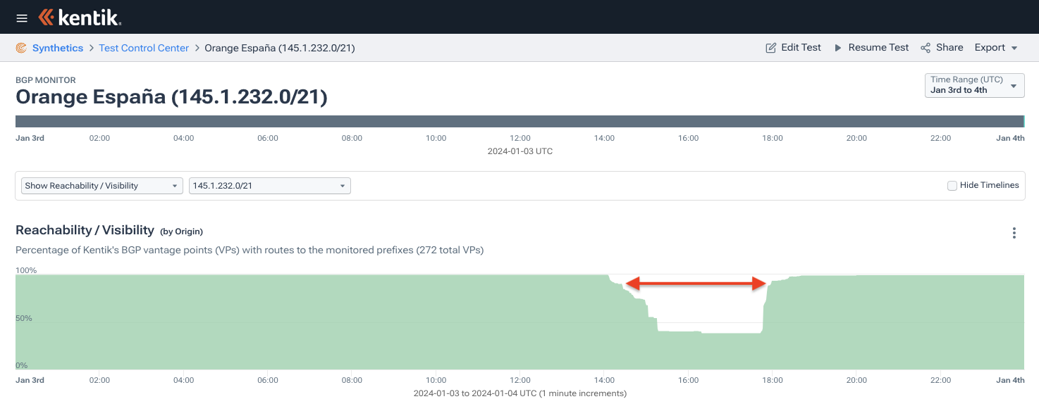This screenshot has height=418, width=1039.
Task: Open the 145.1.232.0/21 prefix dropdown
Action: click(270, 186)
